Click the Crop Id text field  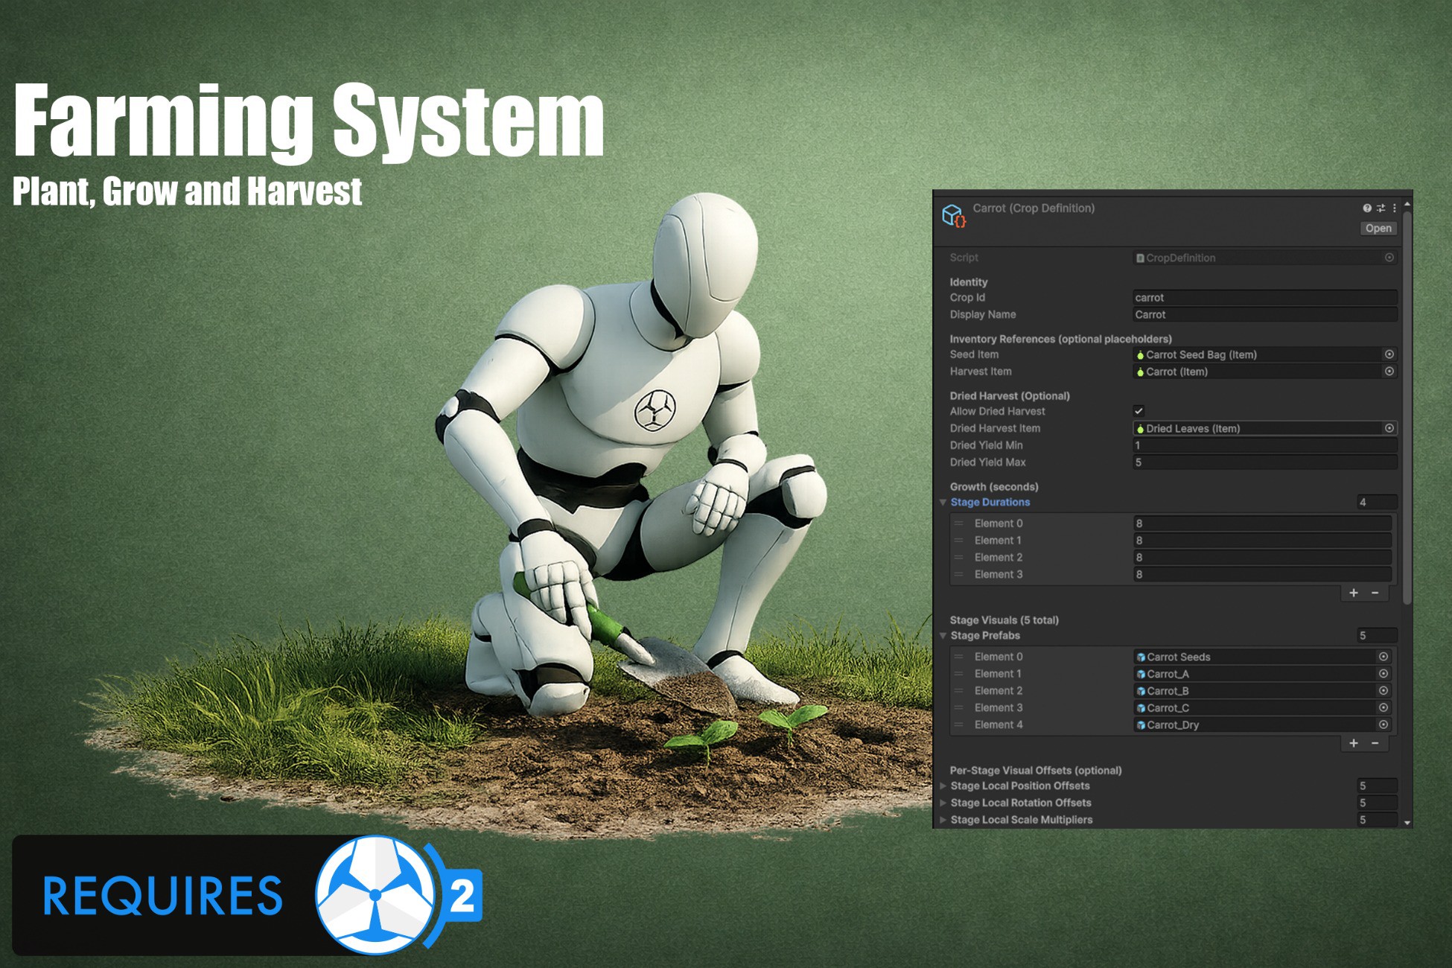click(x=1264, y=298)
